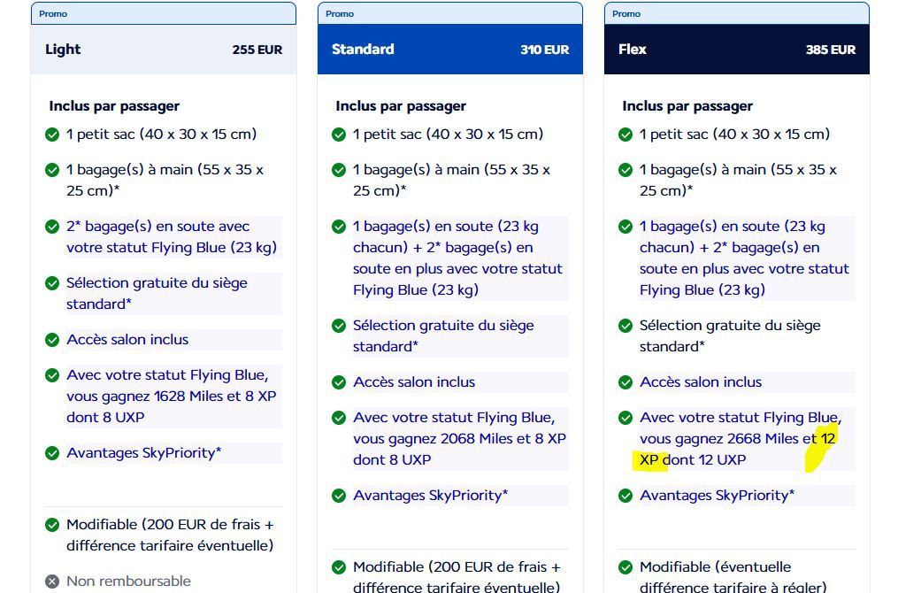
Task: Click Standard's 1 bagage(s) en soute text
Action: [x=457, y=258]
